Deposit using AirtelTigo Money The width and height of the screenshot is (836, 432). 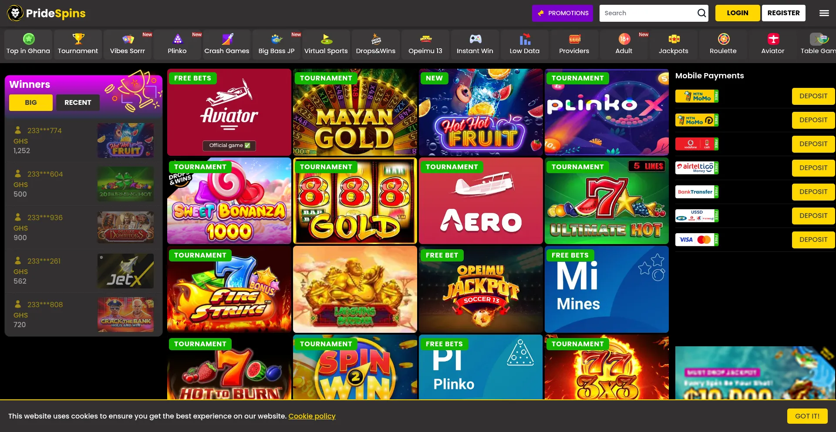813,168
